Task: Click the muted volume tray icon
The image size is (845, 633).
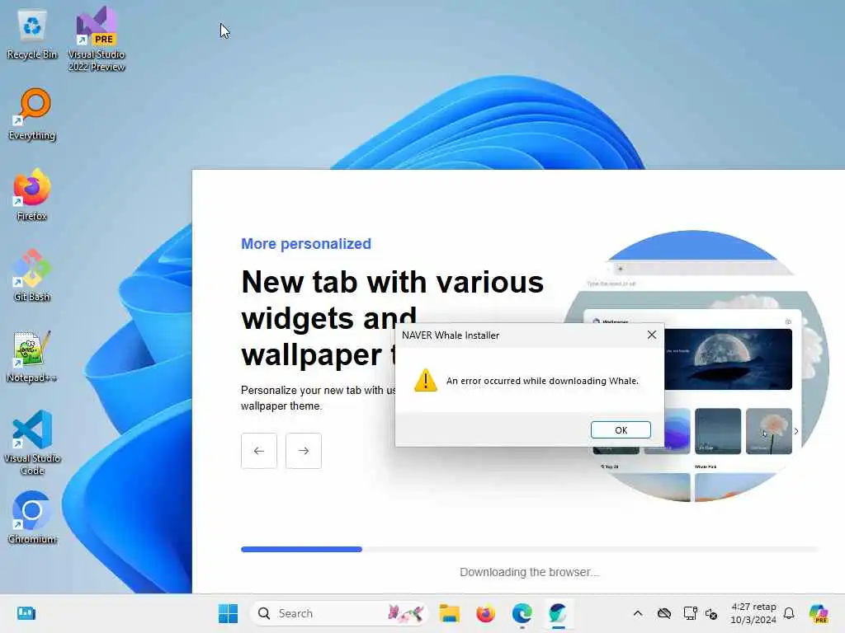Action: (x=711, y=613)
